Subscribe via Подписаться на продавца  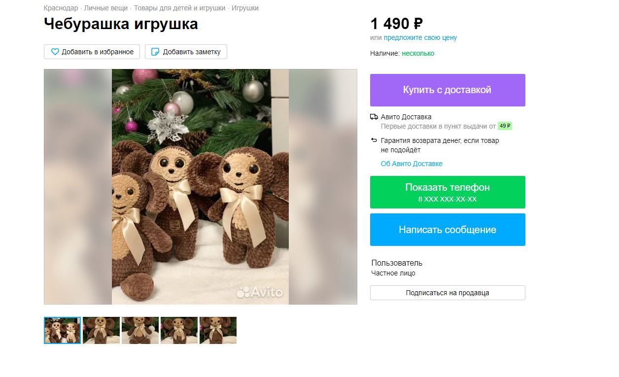tap(447, 293)
